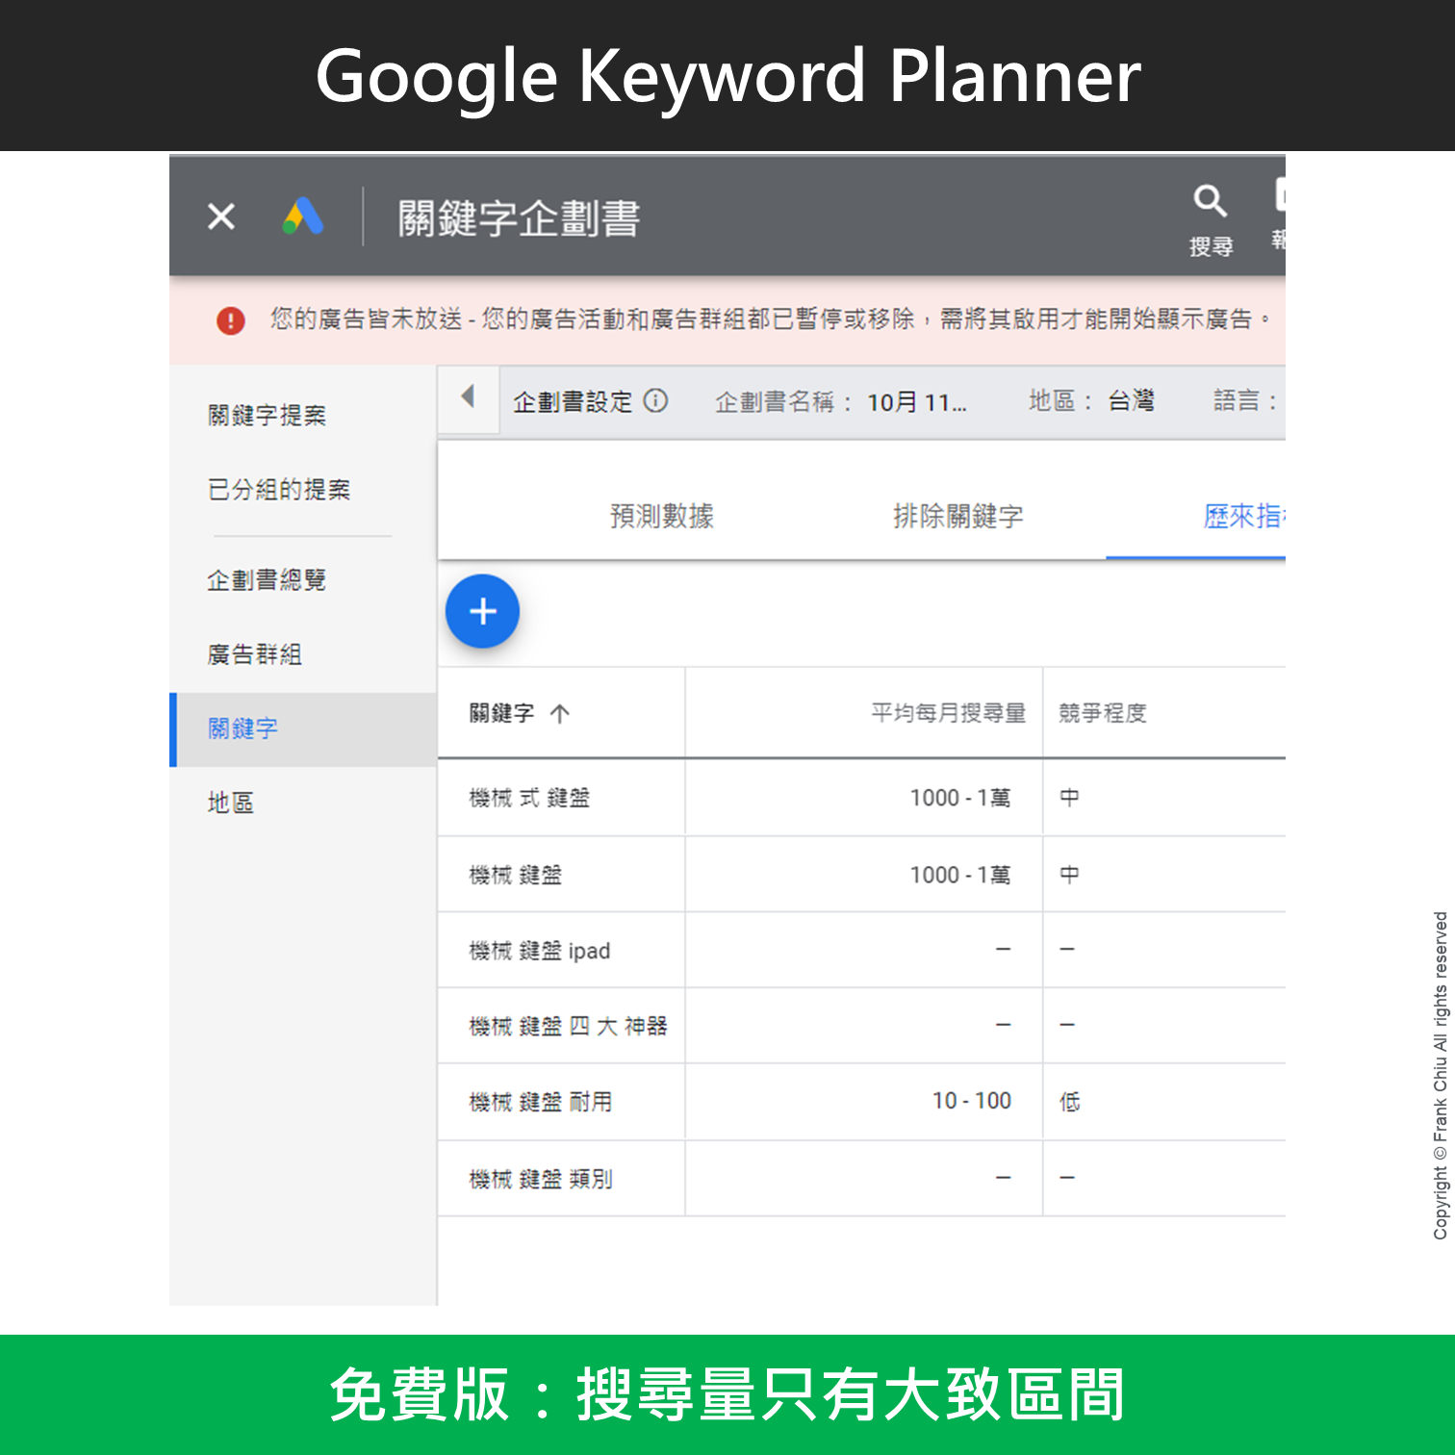
Task: Open the search (搜尋) magnifier icon
Action: point(1210,201)
